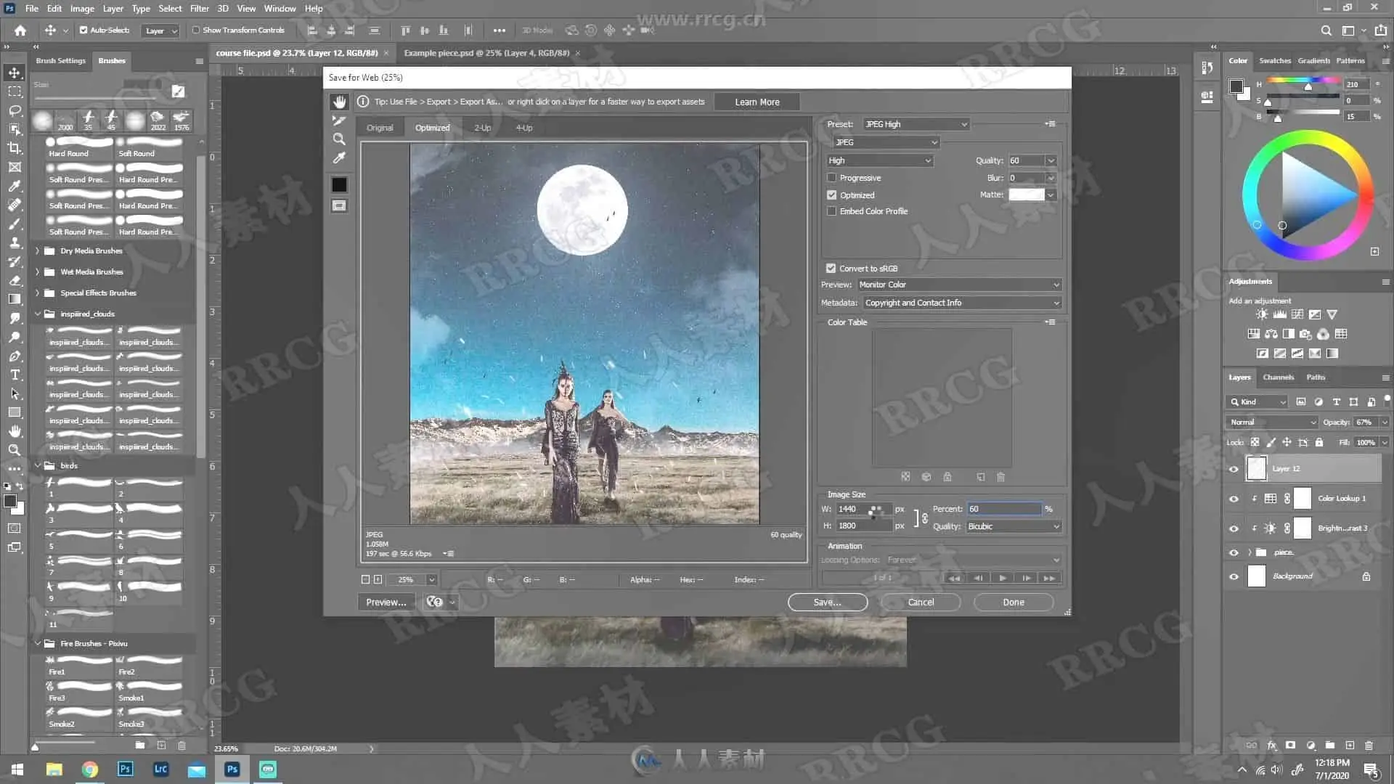Select the Horizontal Type tool
The image size is (1394, 784).
[x=15, y=375]
